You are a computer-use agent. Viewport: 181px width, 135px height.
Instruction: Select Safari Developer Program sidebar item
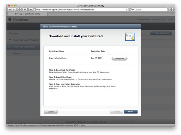26,40
